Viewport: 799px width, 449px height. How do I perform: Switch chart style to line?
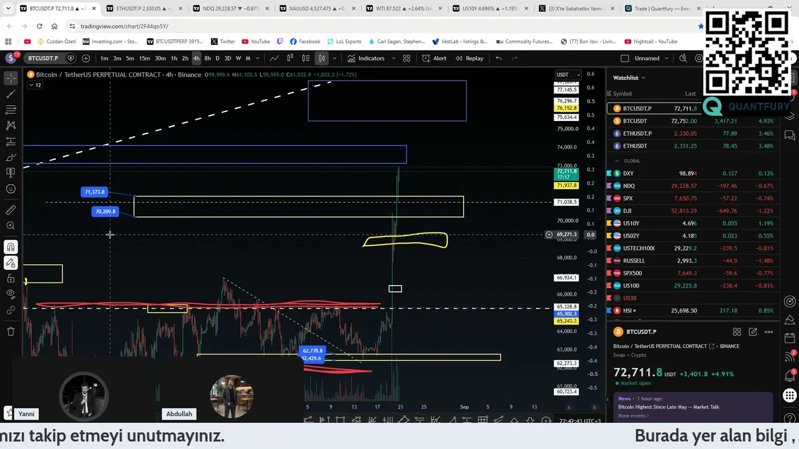[274, 58]
